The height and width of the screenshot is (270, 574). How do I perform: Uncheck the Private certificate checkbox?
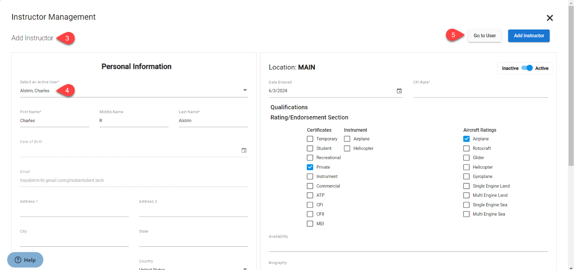[x=310, y=167]
